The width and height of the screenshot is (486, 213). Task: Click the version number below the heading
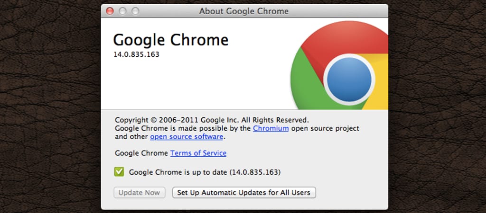(136, 54)
